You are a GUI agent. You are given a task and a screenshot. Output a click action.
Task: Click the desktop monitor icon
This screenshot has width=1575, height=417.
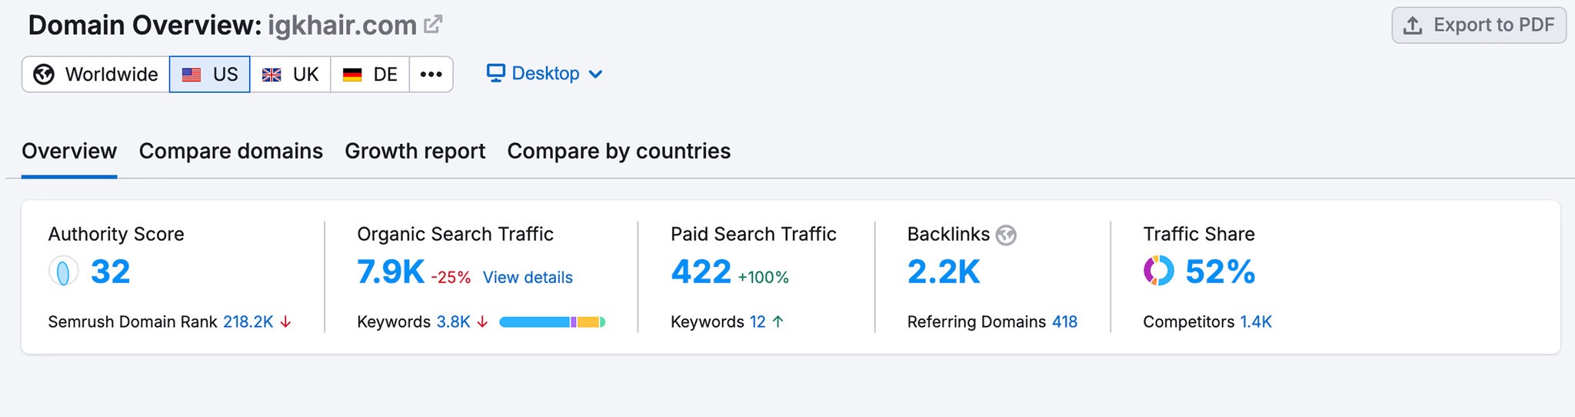tap(496, 73)
